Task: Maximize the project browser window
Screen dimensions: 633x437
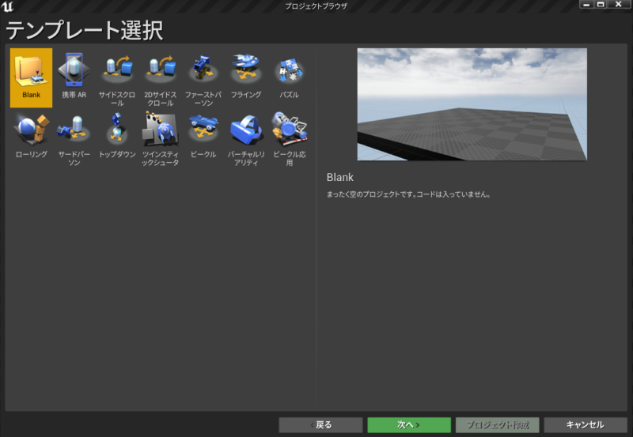Action: coord(601,5)
